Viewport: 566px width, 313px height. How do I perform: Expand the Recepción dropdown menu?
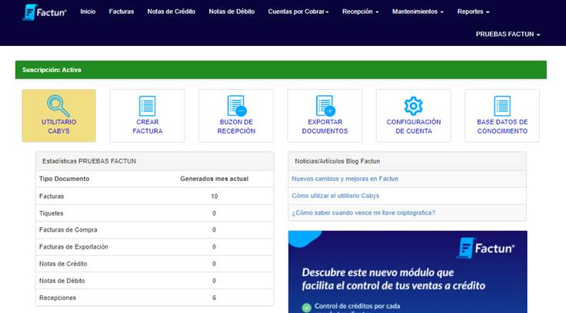pyautogui.click(x=360, y=12)
